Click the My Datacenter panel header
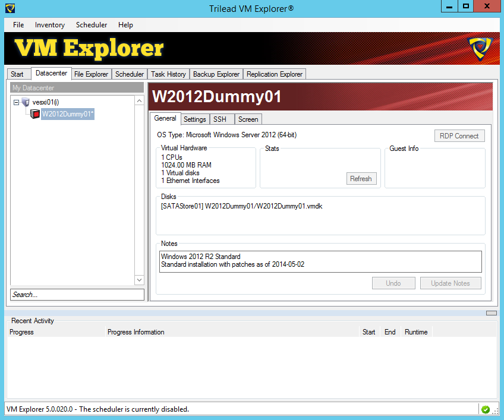The width and height of the screenshot is (504, 420). point(77,88)
